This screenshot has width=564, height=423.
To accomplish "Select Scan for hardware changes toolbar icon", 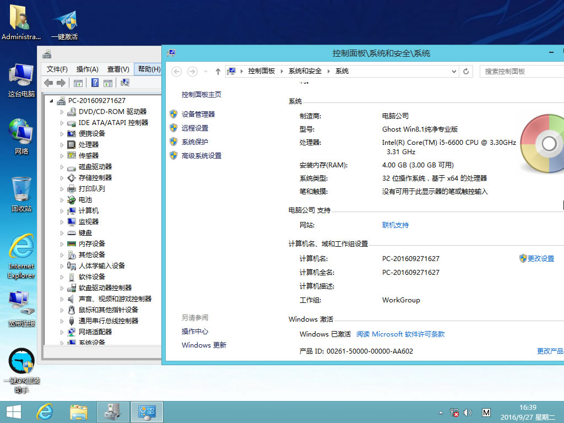I will 125,83.
